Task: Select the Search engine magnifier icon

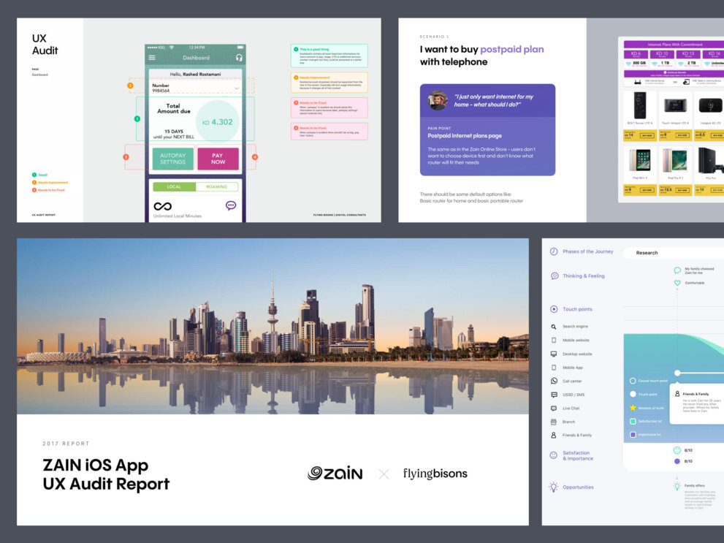Action: 554,327
